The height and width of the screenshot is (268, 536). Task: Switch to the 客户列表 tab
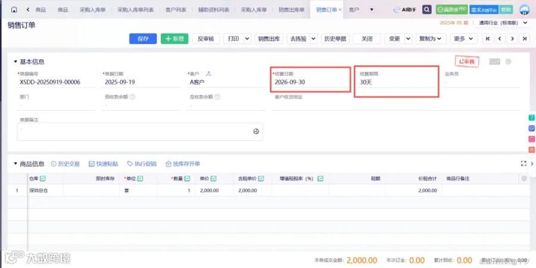[176, 10]
